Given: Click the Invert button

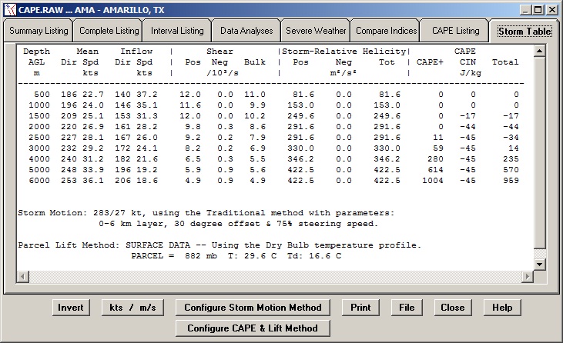Looking at the screenshot, I should click(71, 308).
